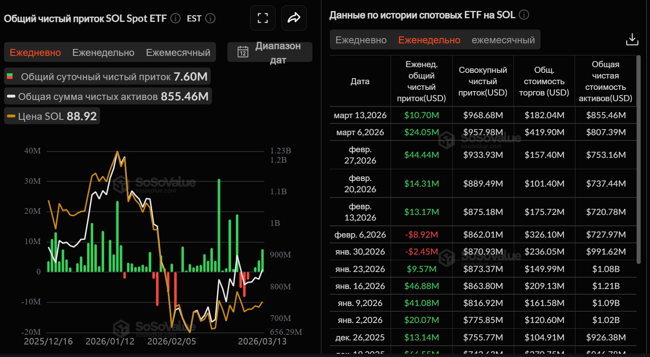The height and width of the screenshot is (357, 650).
Task: Switch chart to Ежемесячный view
Action: click(178, 53)
